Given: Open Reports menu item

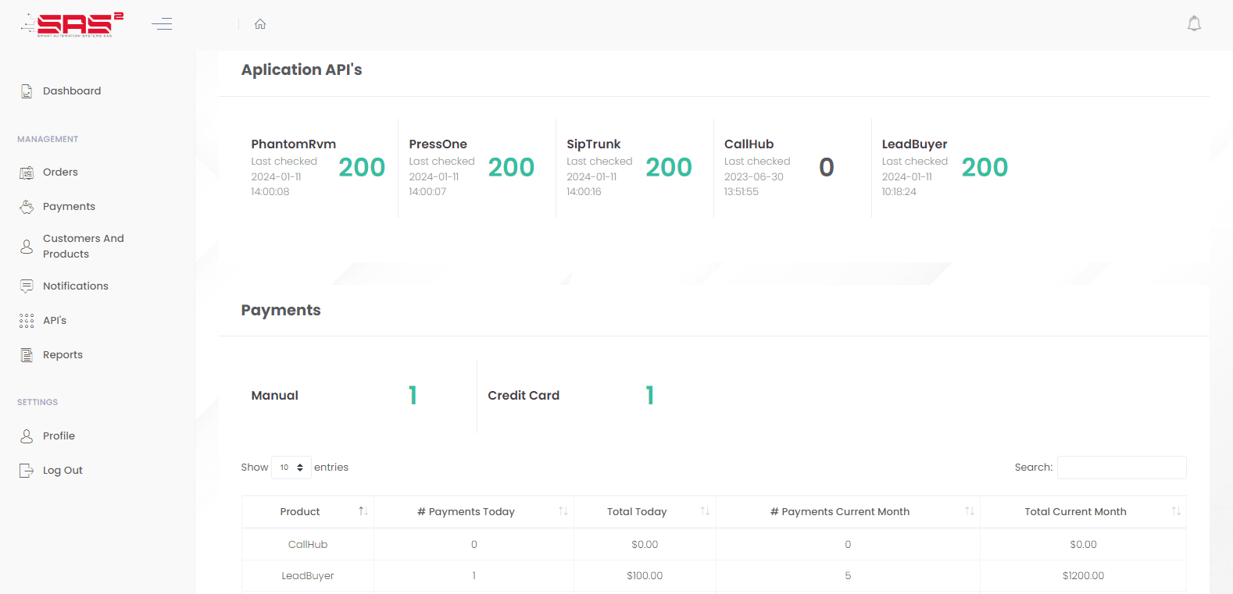Looking at the screenshot, I should 63,355.
